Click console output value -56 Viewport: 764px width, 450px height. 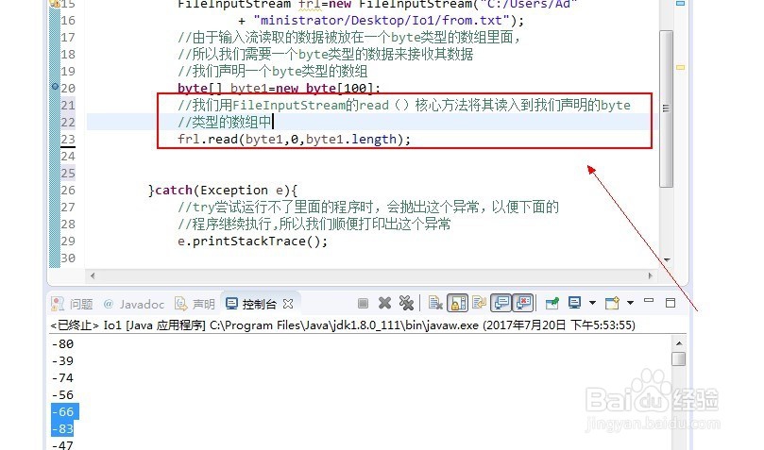pos(63,395)
